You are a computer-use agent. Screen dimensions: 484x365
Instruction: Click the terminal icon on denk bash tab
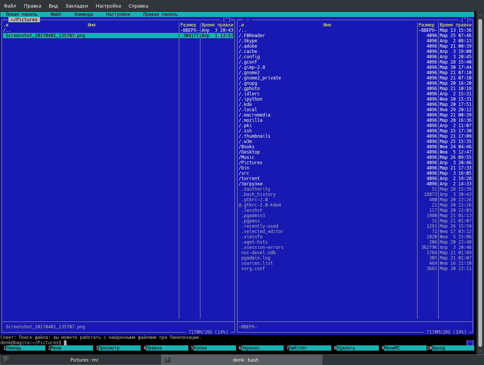pos(168,359)
